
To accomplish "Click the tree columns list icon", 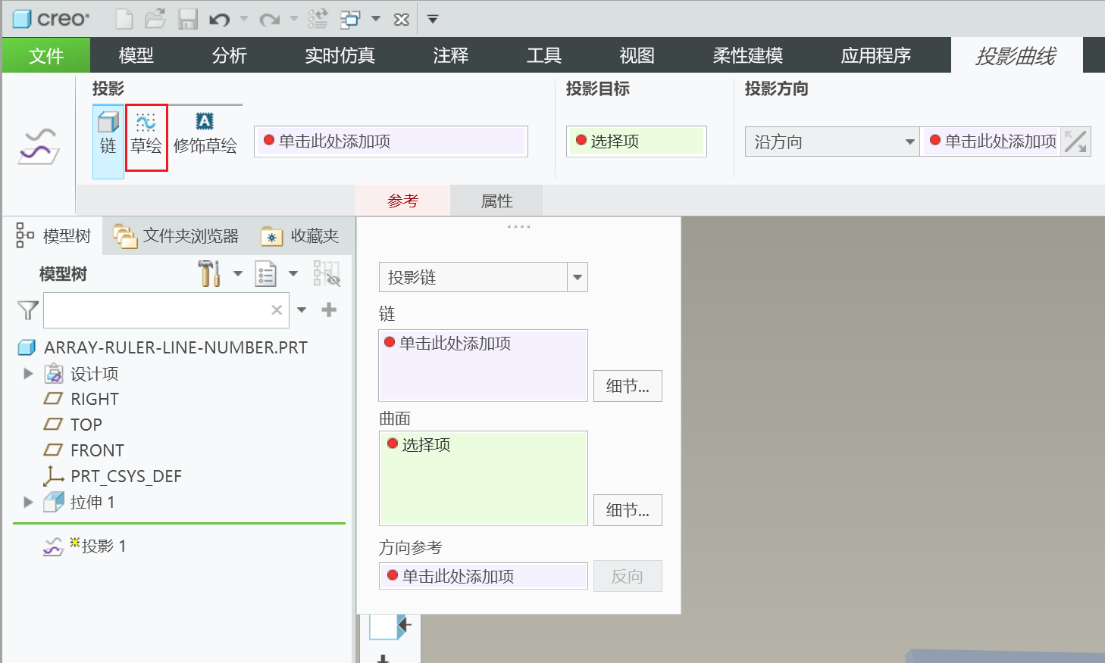I will pos(266,273).
